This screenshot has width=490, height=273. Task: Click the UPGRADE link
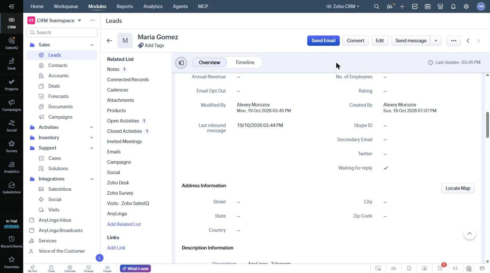[x=11, y=226]
